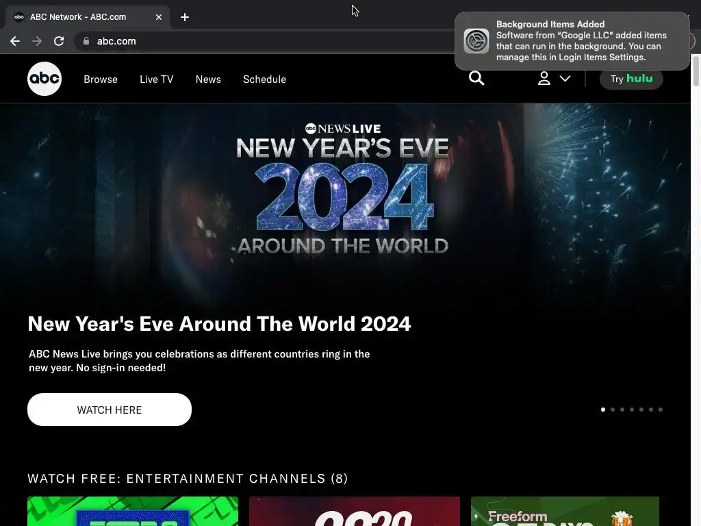701x526 pixels.
Task: Click the ABC favicon on the tab
Action: [x=18, y=17]
